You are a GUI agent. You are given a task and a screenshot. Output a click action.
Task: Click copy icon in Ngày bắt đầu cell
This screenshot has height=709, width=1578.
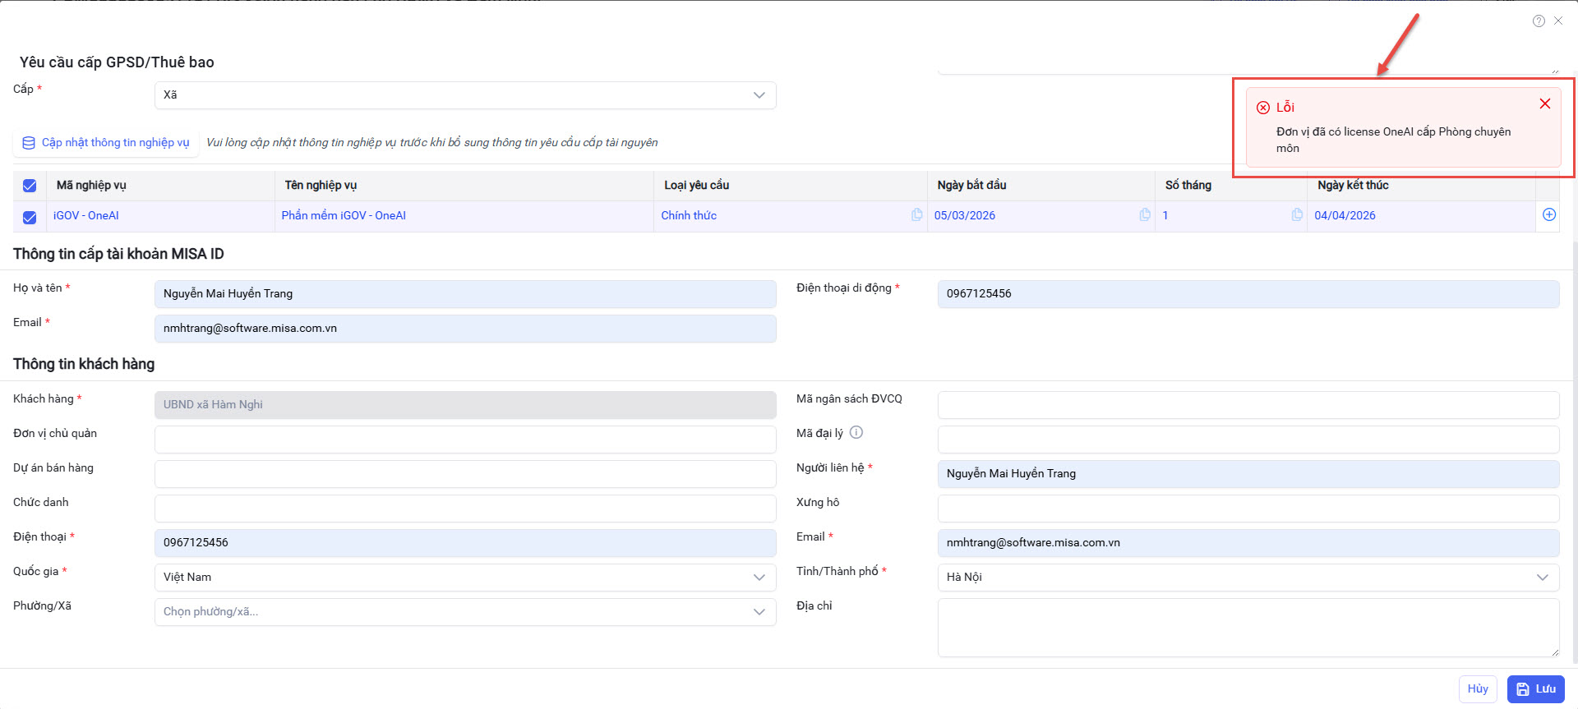pyautogui.click(x=1144, y=214)
